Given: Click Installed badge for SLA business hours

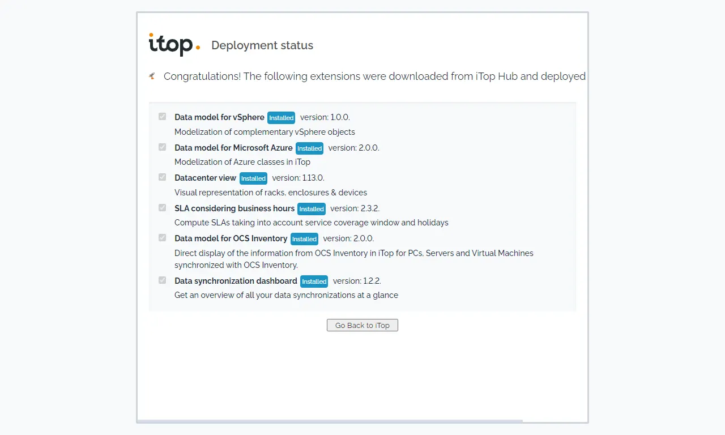Looking at the screenshot, I should tap(312, 209).
